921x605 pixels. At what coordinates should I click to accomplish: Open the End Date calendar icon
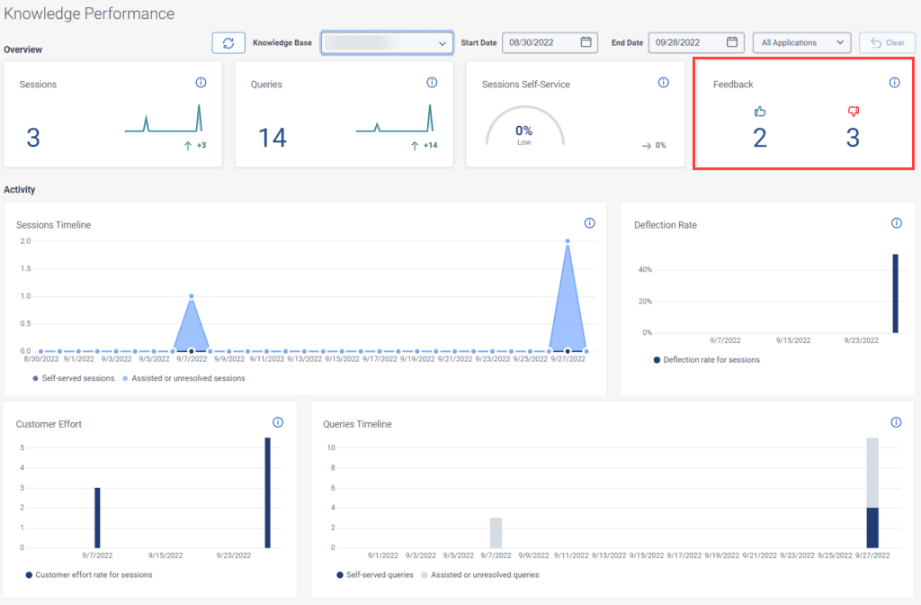tap(732, 42)
